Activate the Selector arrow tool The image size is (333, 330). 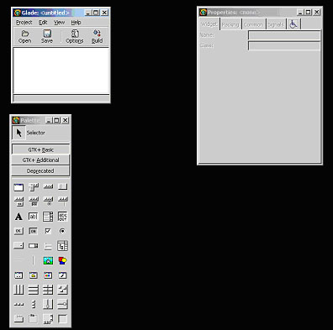click(x=18, y=133)
